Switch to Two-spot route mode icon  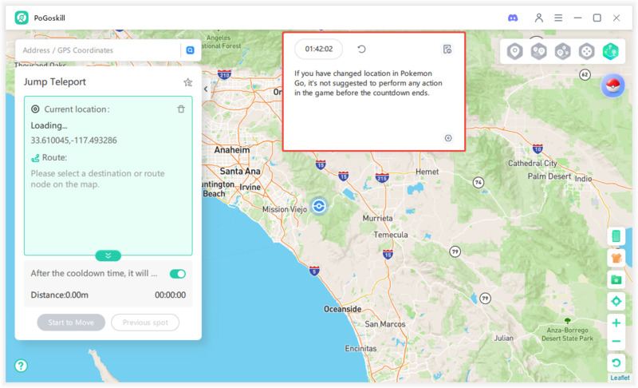tap(539, 52)
